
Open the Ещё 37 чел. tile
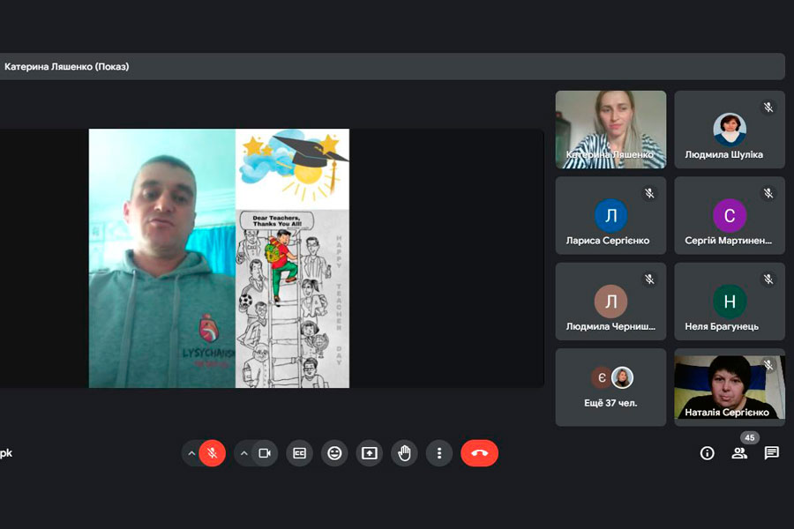(x=610, y=387)
